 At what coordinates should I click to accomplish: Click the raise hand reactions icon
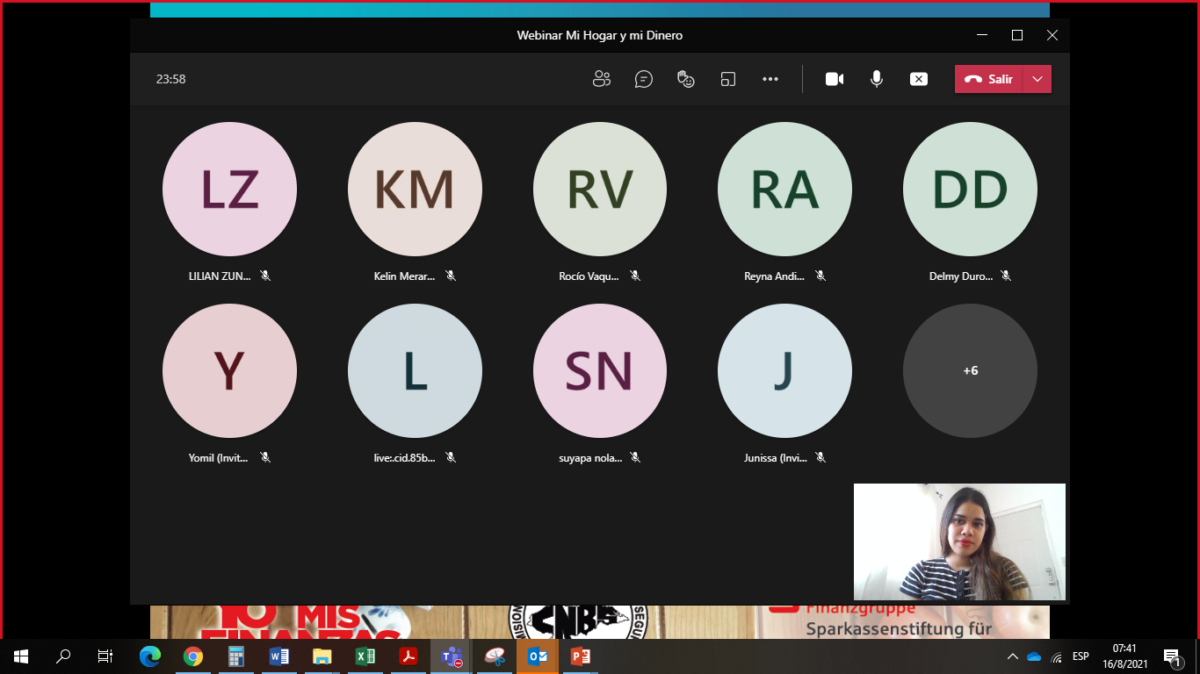pos(686,79)
